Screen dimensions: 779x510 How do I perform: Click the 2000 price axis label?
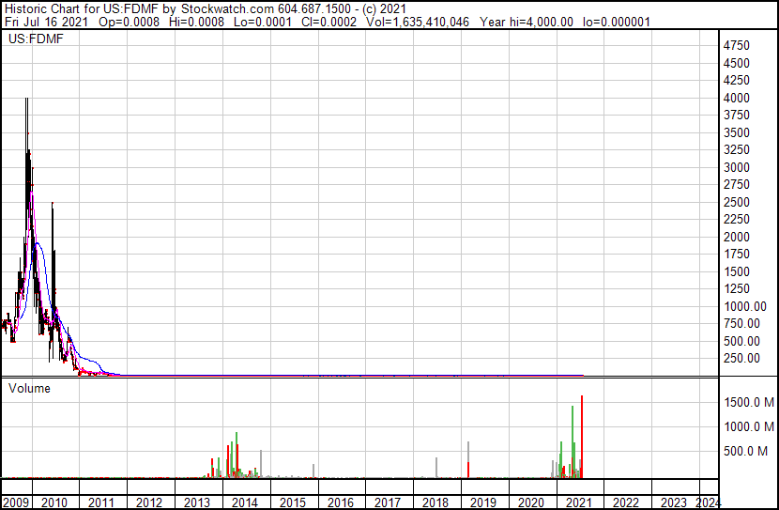tap(737, 237)
